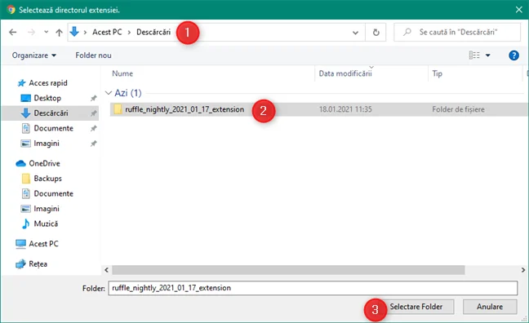Click the Rețea network icon
The image size is (529, 323).
[x=20, y=264]
